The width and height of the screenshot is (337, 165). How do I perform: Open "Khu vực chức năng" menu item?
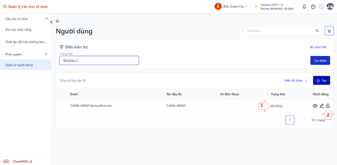(x=18, y=30)
